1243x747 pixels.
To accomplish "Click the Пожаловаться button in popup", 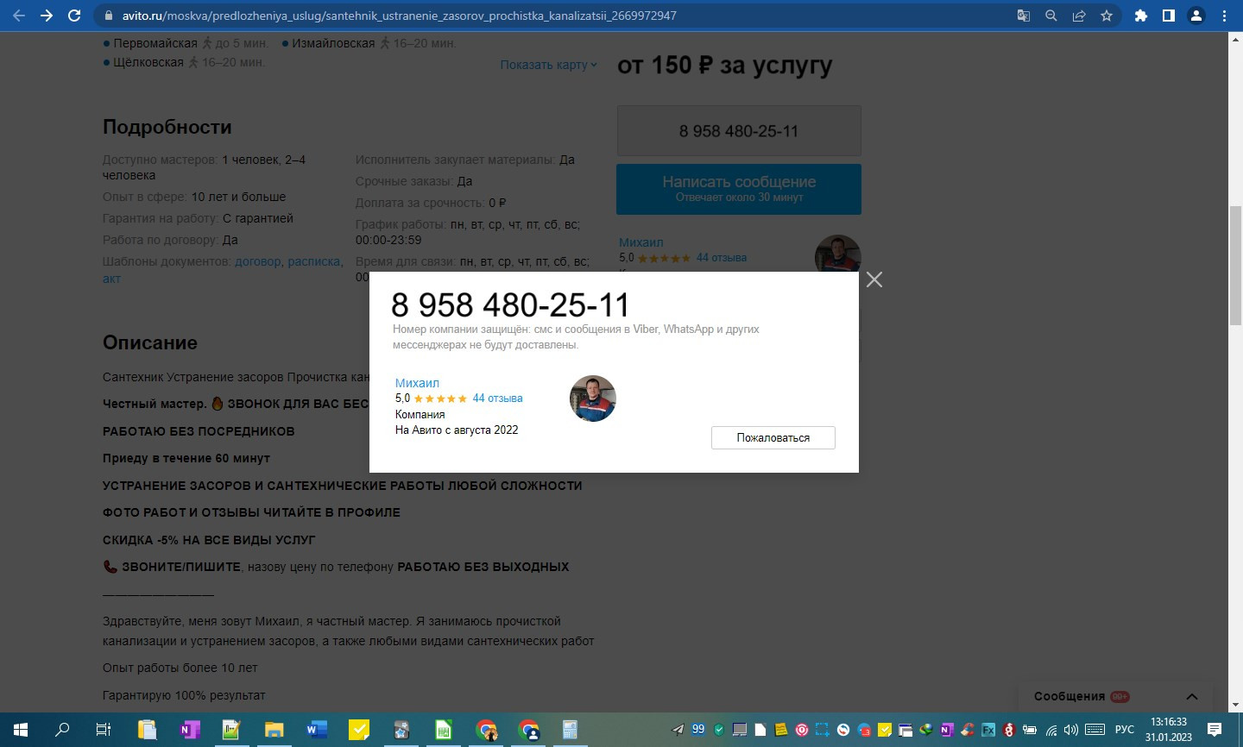I will tap(773, 437).
